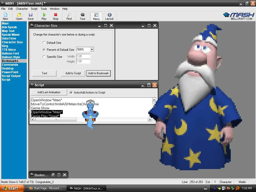Click the Height input field
This screenshot has height=192, width=256.
pyautogui.click(x=83, y=61)
